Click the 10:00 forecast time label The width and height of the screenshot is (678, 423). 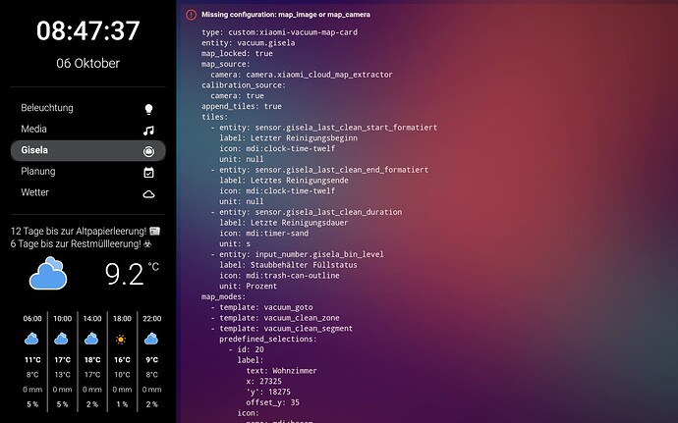pos(62,319)
